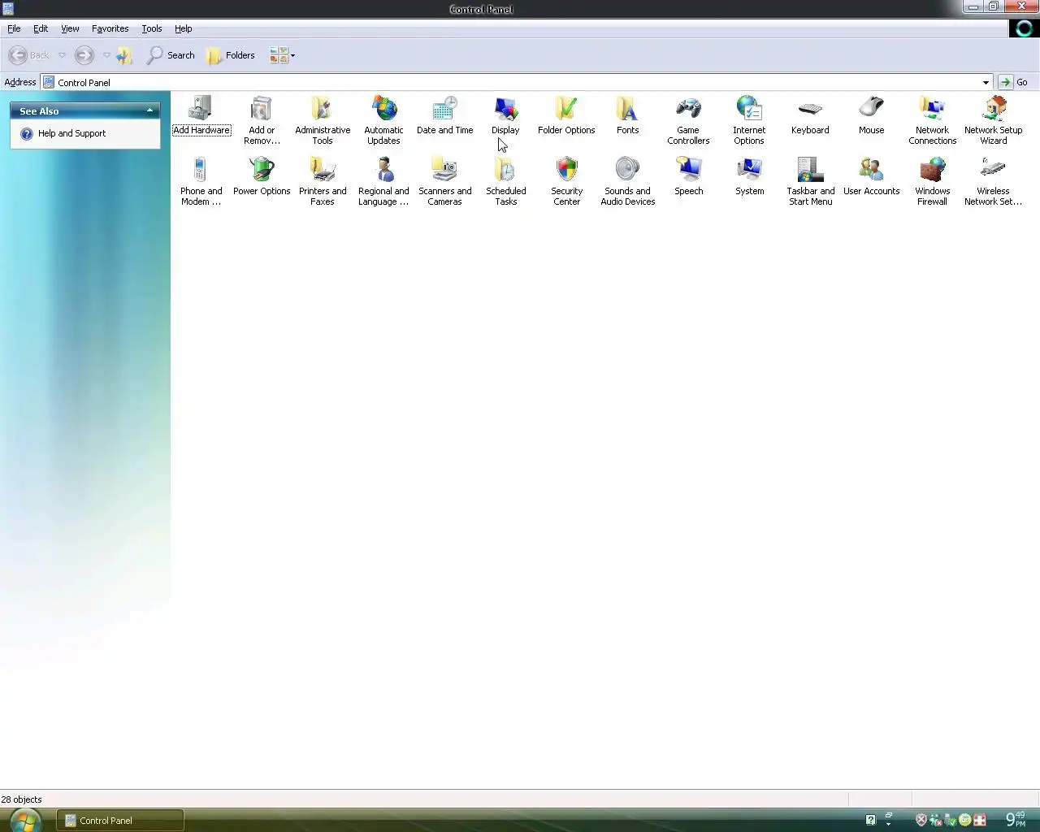Expand the Back history dropdown arrow
Viewport: 1040px width, 832px height.
point(62,55)
